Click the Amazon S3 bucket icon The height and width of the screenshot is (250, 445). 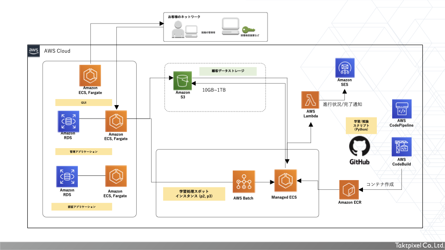pyautogui.click(x=183, y=81)
